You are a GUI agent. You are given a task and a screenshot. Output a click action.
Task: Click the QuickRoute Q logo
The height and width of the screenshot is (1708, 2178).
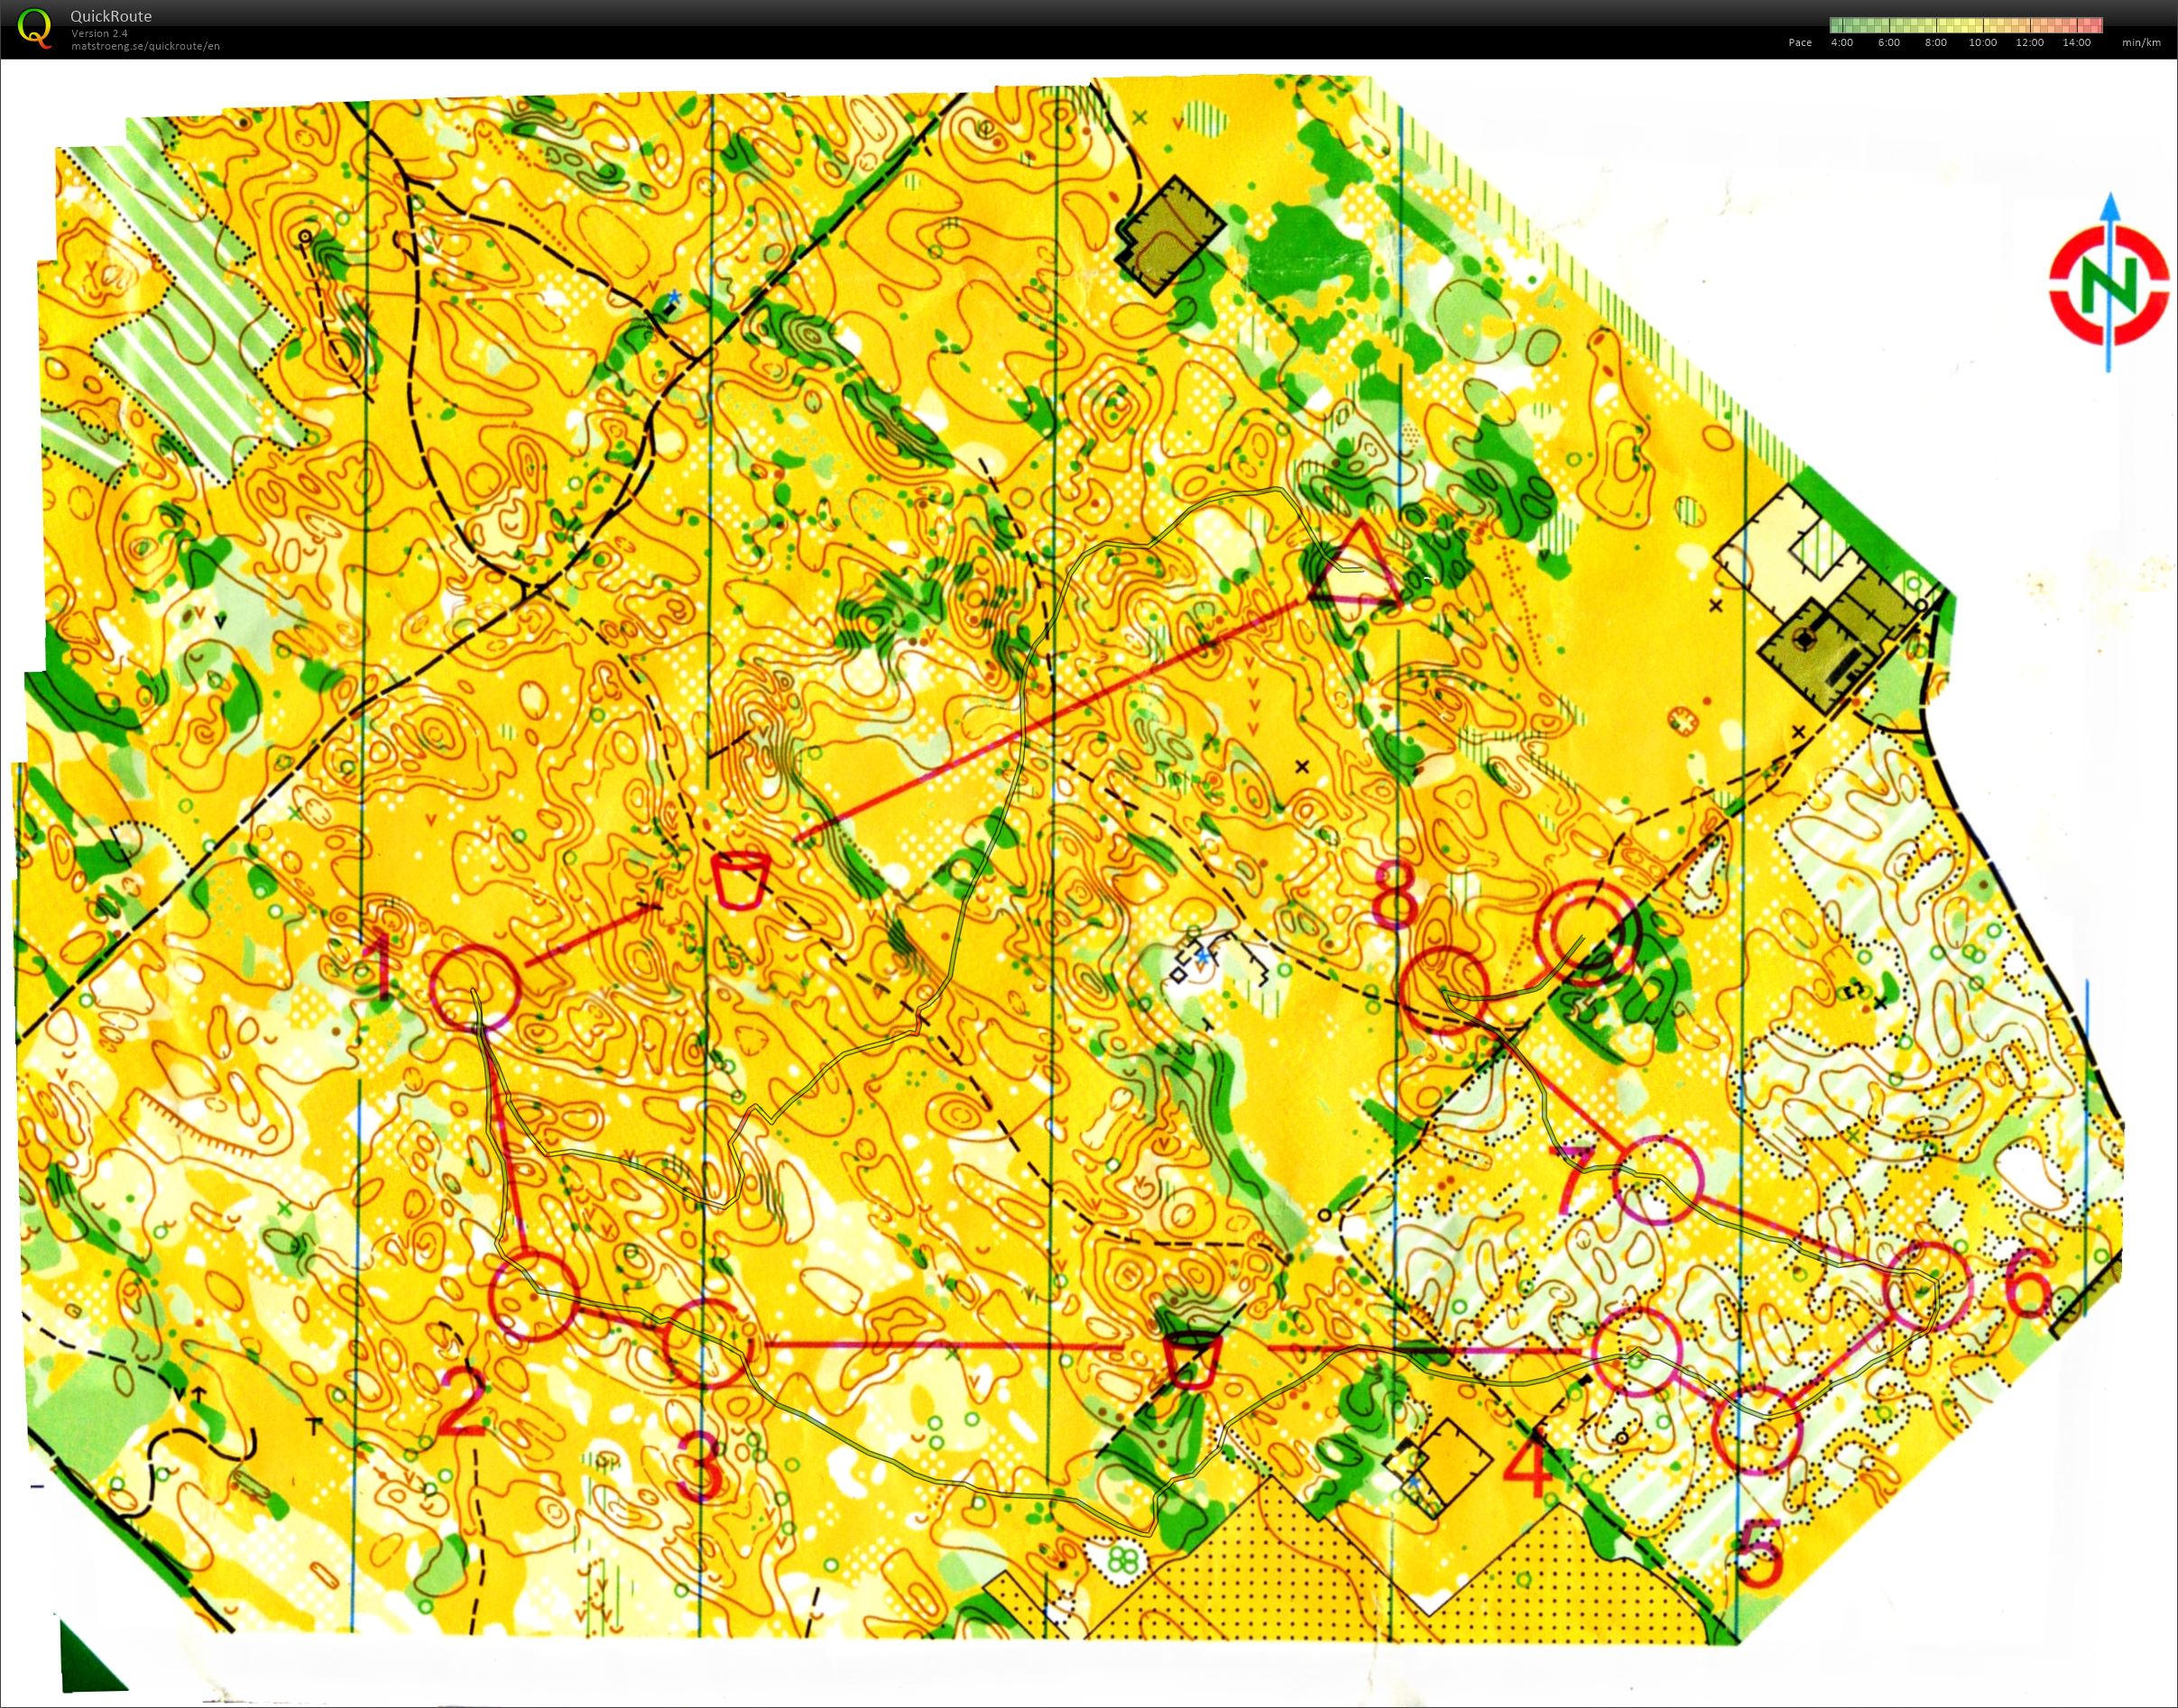coord(36,27)
